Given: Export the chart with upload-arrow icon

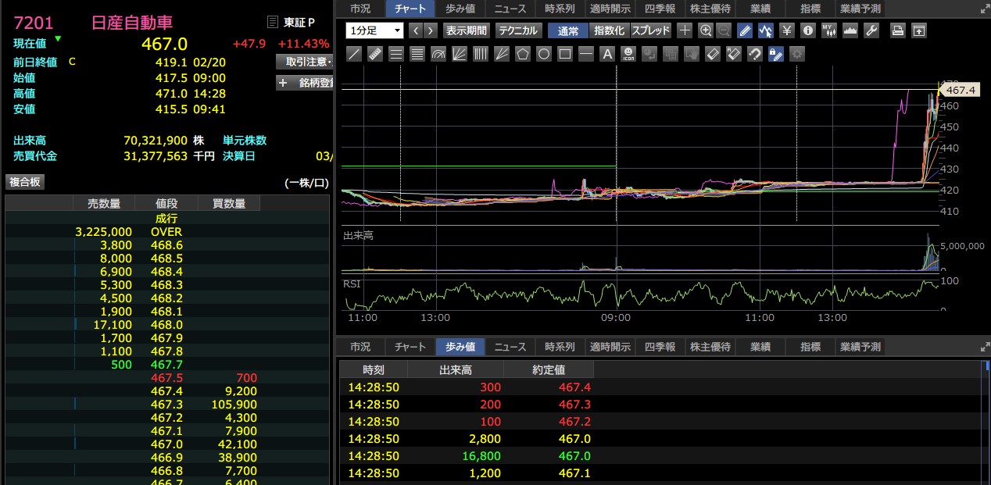Looking at the screenshot, I should [919, 30].
